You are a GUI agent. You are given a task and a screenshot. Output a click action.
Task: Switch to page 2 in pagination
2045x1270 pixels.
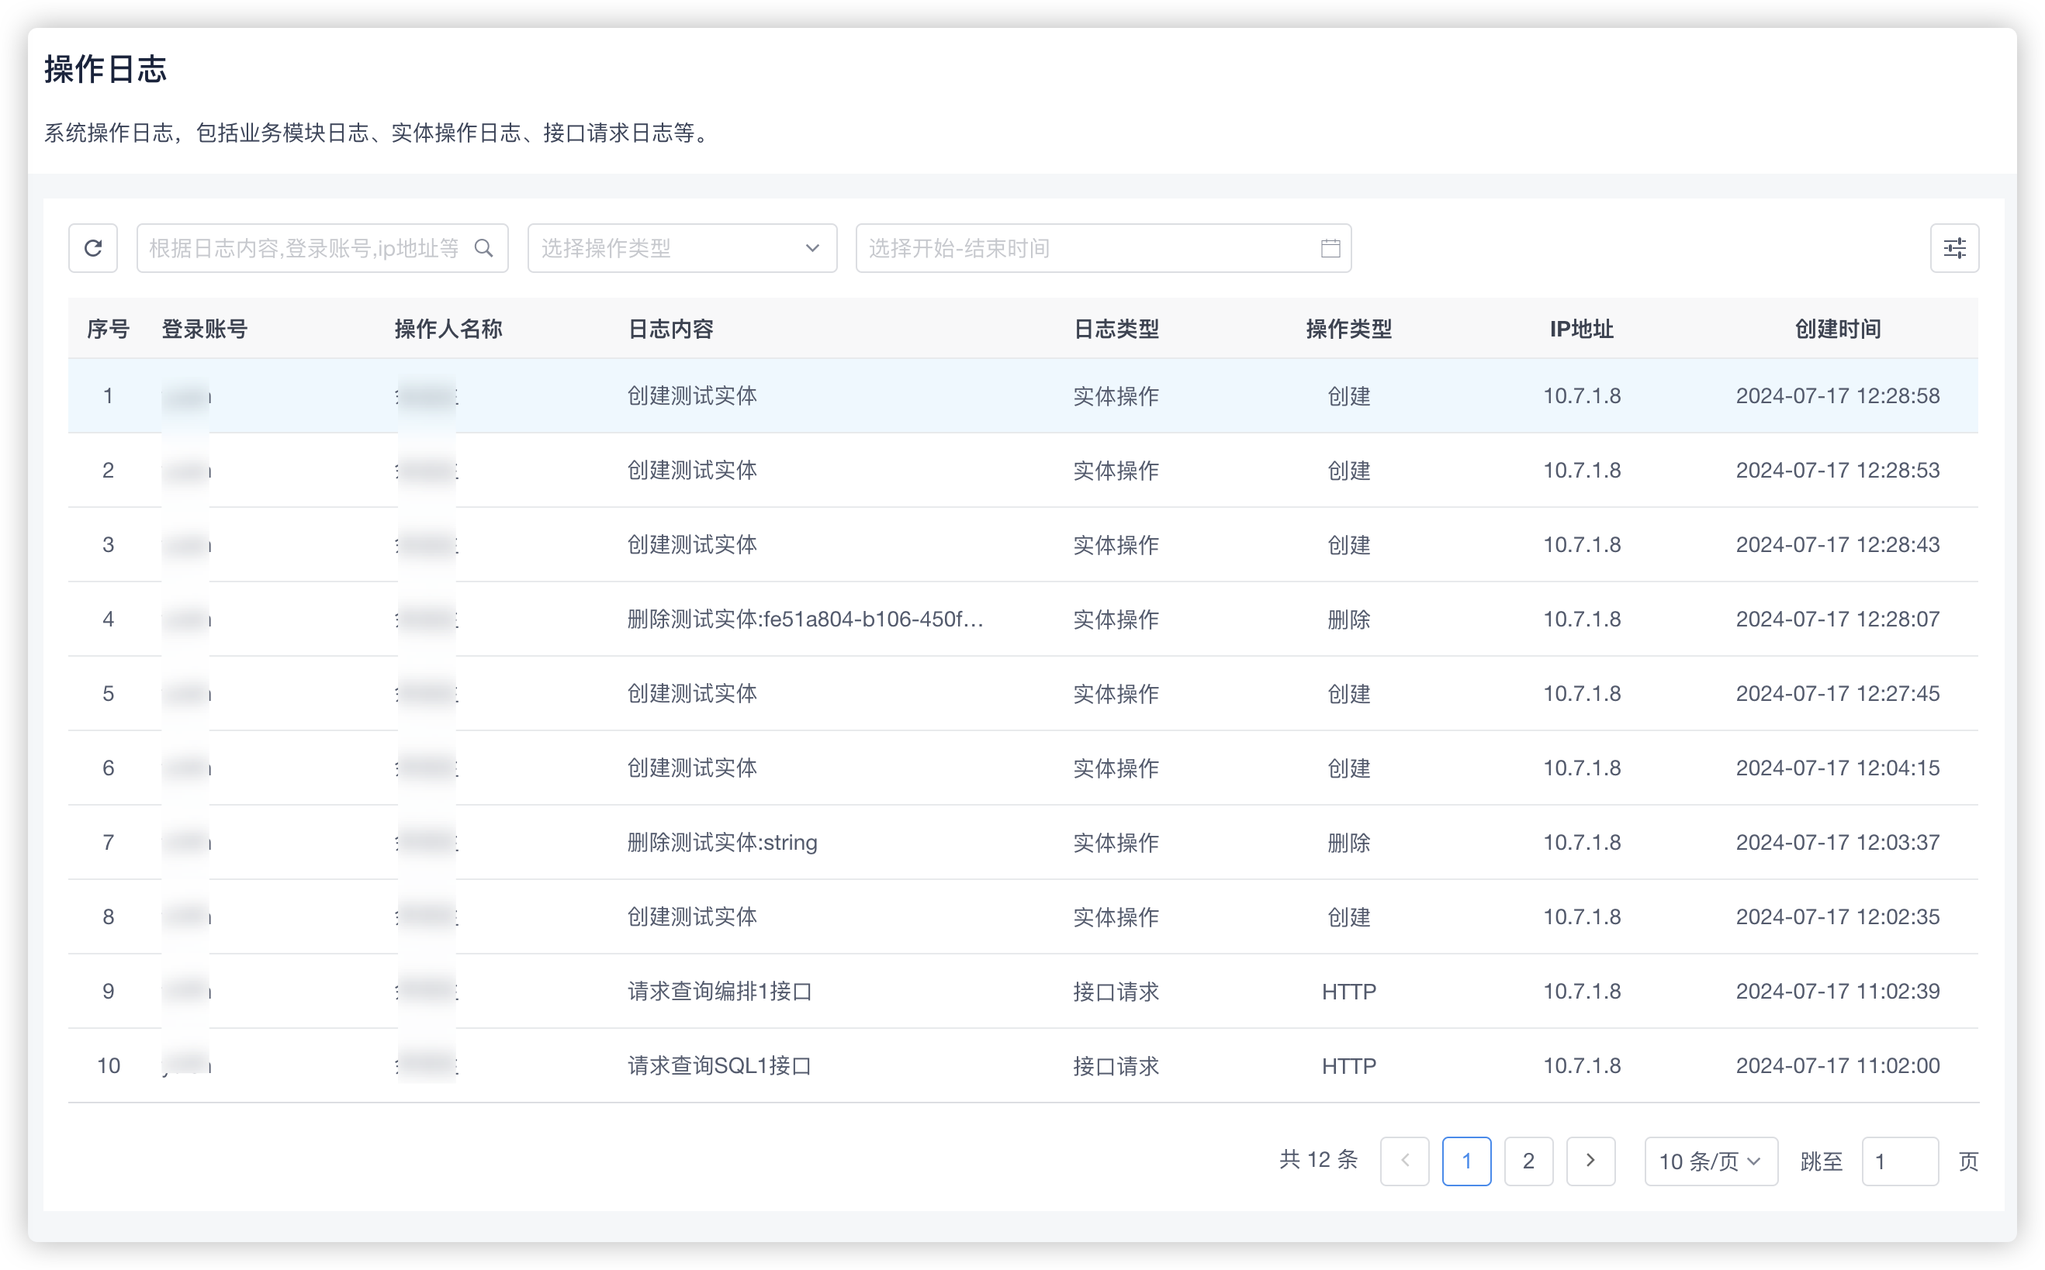tap(1528, 1161)
